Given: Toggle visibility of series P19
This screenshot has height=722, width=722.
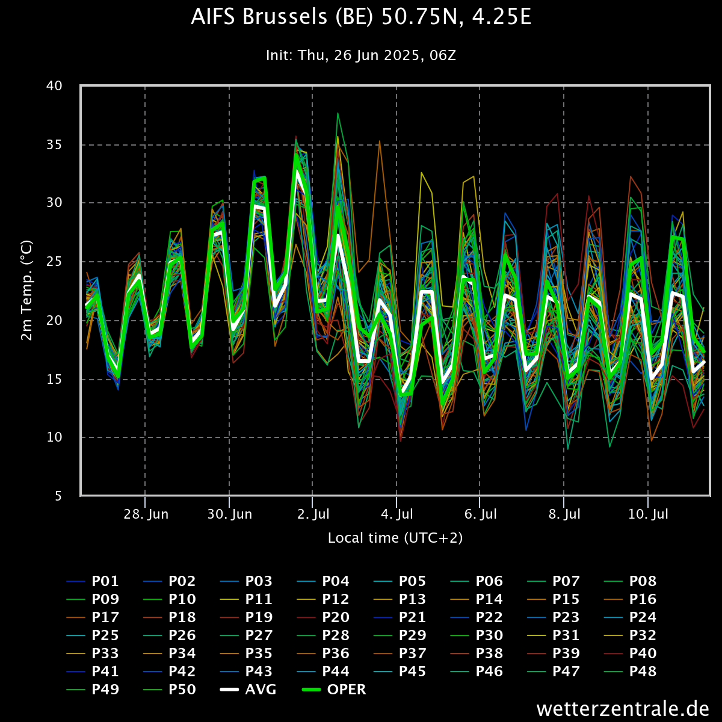Looking at the screenshot, I should (x=247, y=617).
